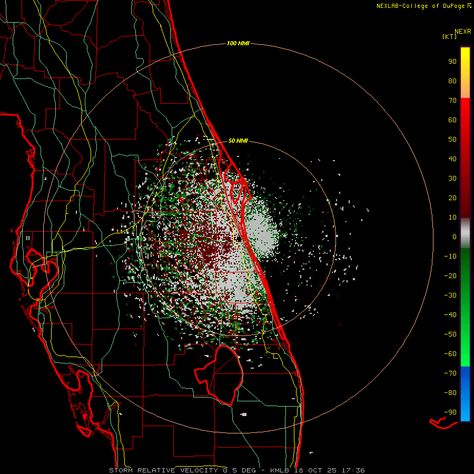The image size is (474, 474).
Task: Click the 20 value on velocity scale
Action: [452, 197]
